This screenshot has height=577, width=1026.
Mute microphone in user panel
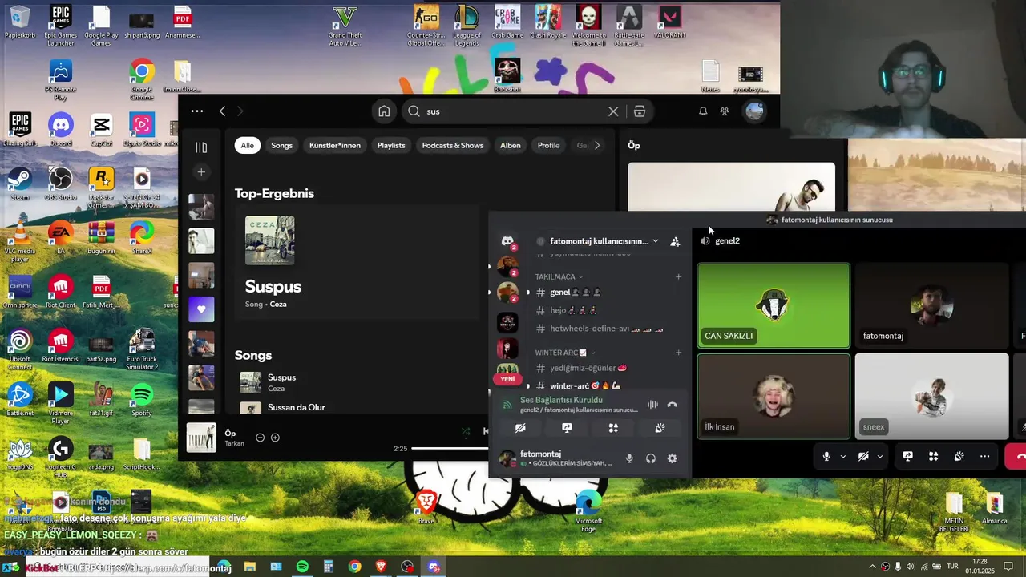click(x=629, y=458)
